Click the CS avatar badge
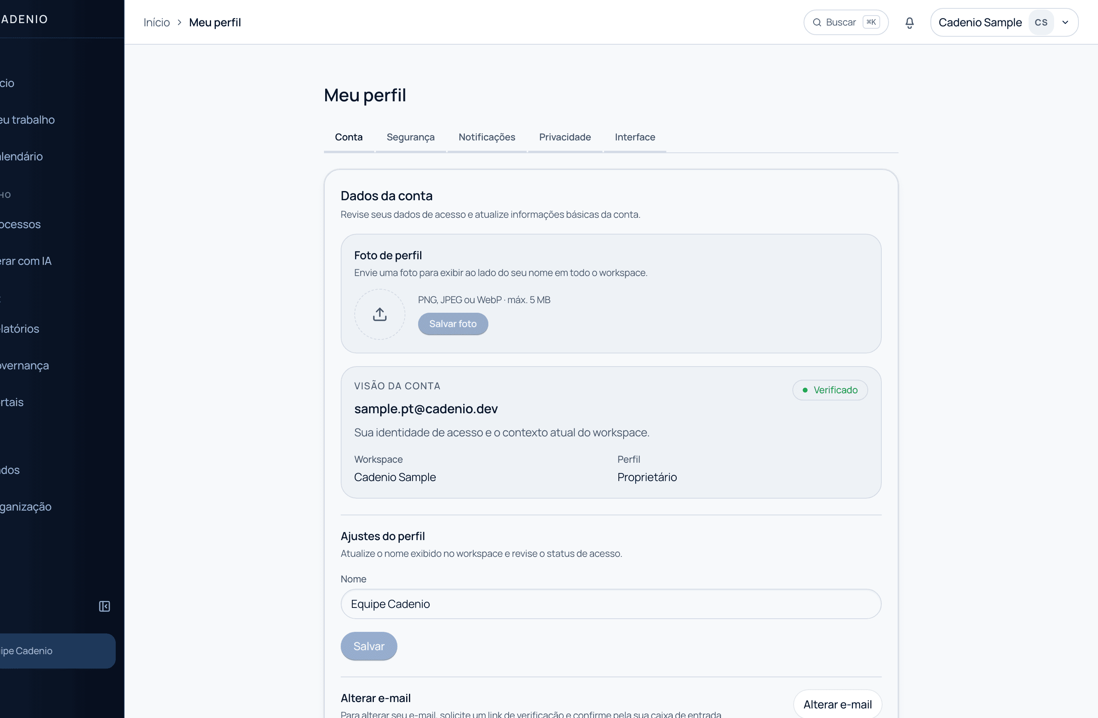The height and width of the screenshot is (718, 1098). pos(1041,23)
